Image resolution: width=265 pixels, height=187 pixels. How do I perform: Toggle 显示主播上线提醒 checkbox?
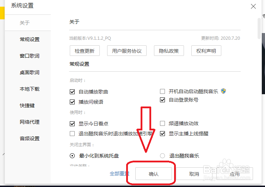(162, 134)
